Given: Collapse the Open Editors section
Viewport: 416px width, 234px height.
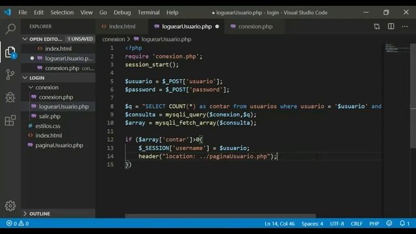Looking at the screenshot, I should point(25,39).
